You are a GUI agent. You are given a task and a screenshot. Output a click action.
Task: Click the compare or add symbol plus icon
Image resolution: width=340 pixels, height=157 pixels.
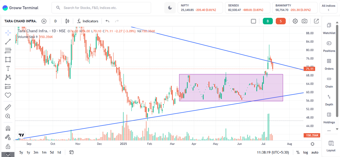(x=44, y=21)
